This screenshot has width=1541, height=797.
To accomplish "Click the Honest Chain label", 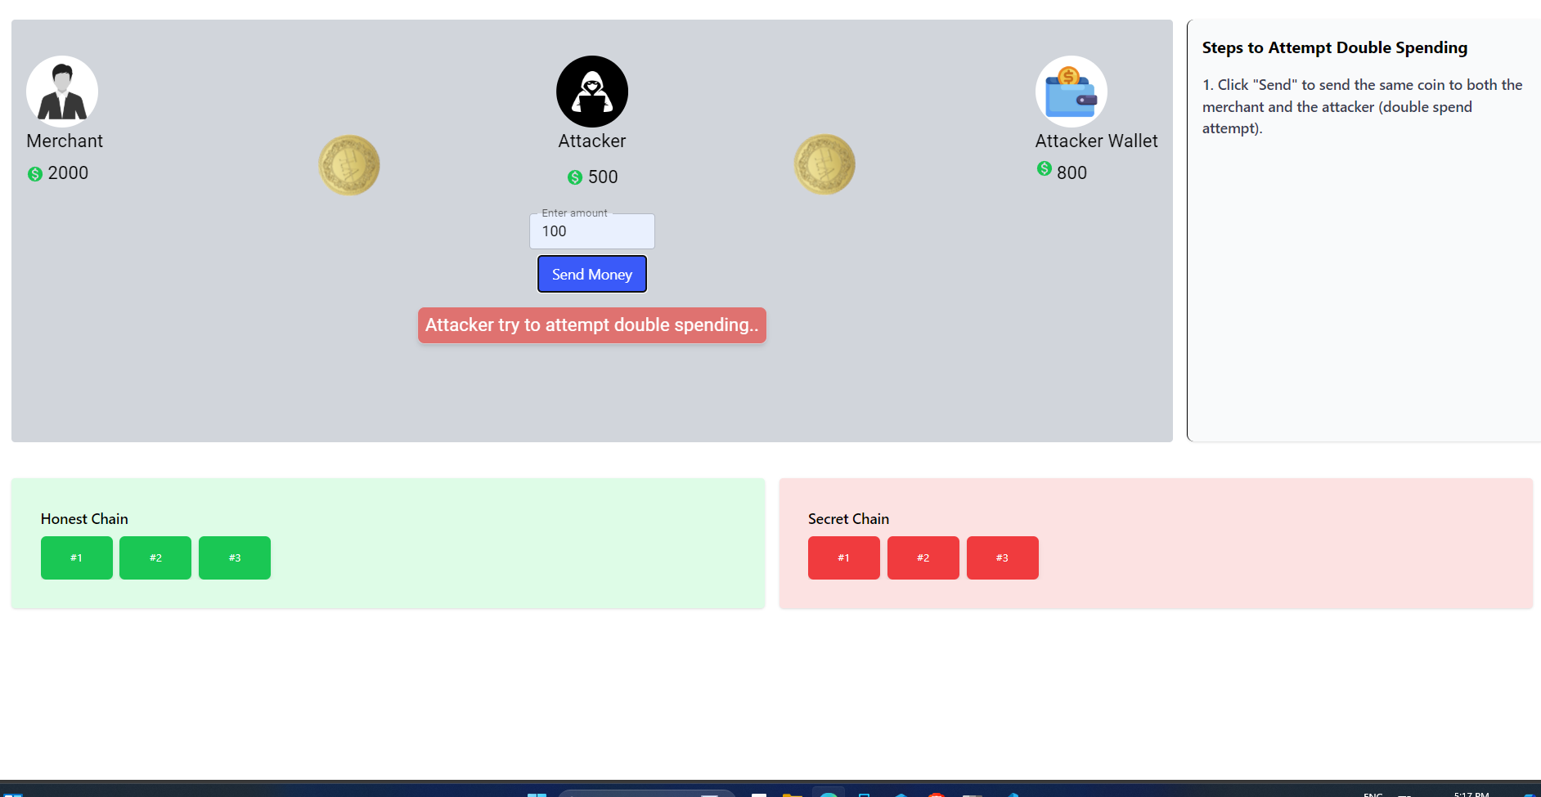I will [84, 519].
